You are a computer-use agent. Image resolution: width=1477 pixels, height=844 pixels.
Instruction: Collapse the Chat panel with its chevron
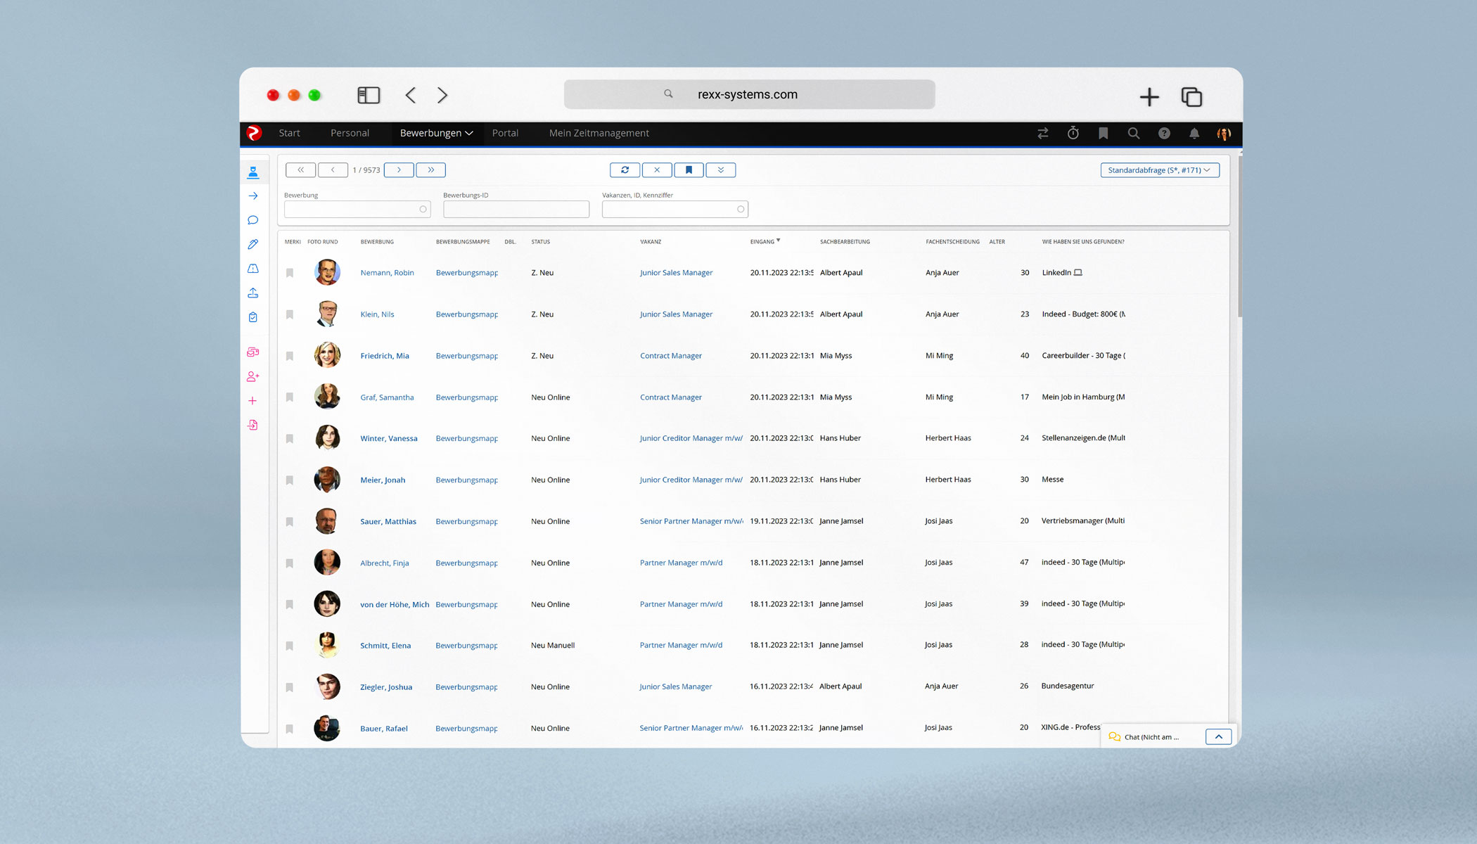click(x=1218, y=736)
